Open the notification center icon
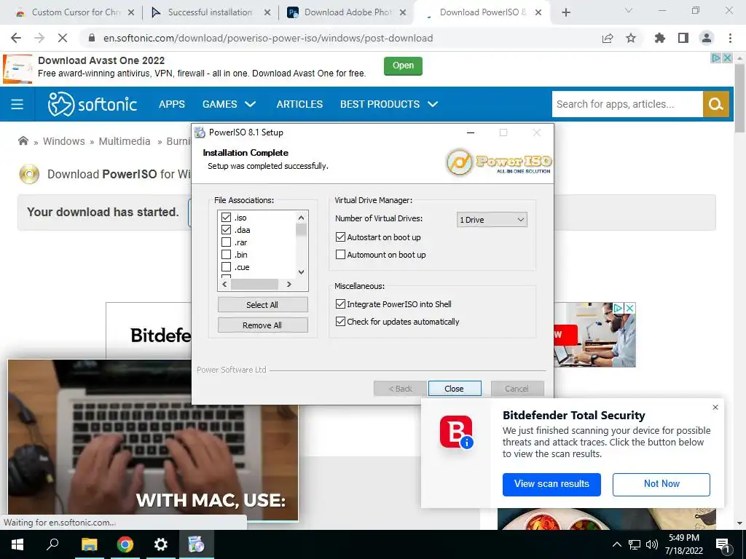 [x=723, y=544]
